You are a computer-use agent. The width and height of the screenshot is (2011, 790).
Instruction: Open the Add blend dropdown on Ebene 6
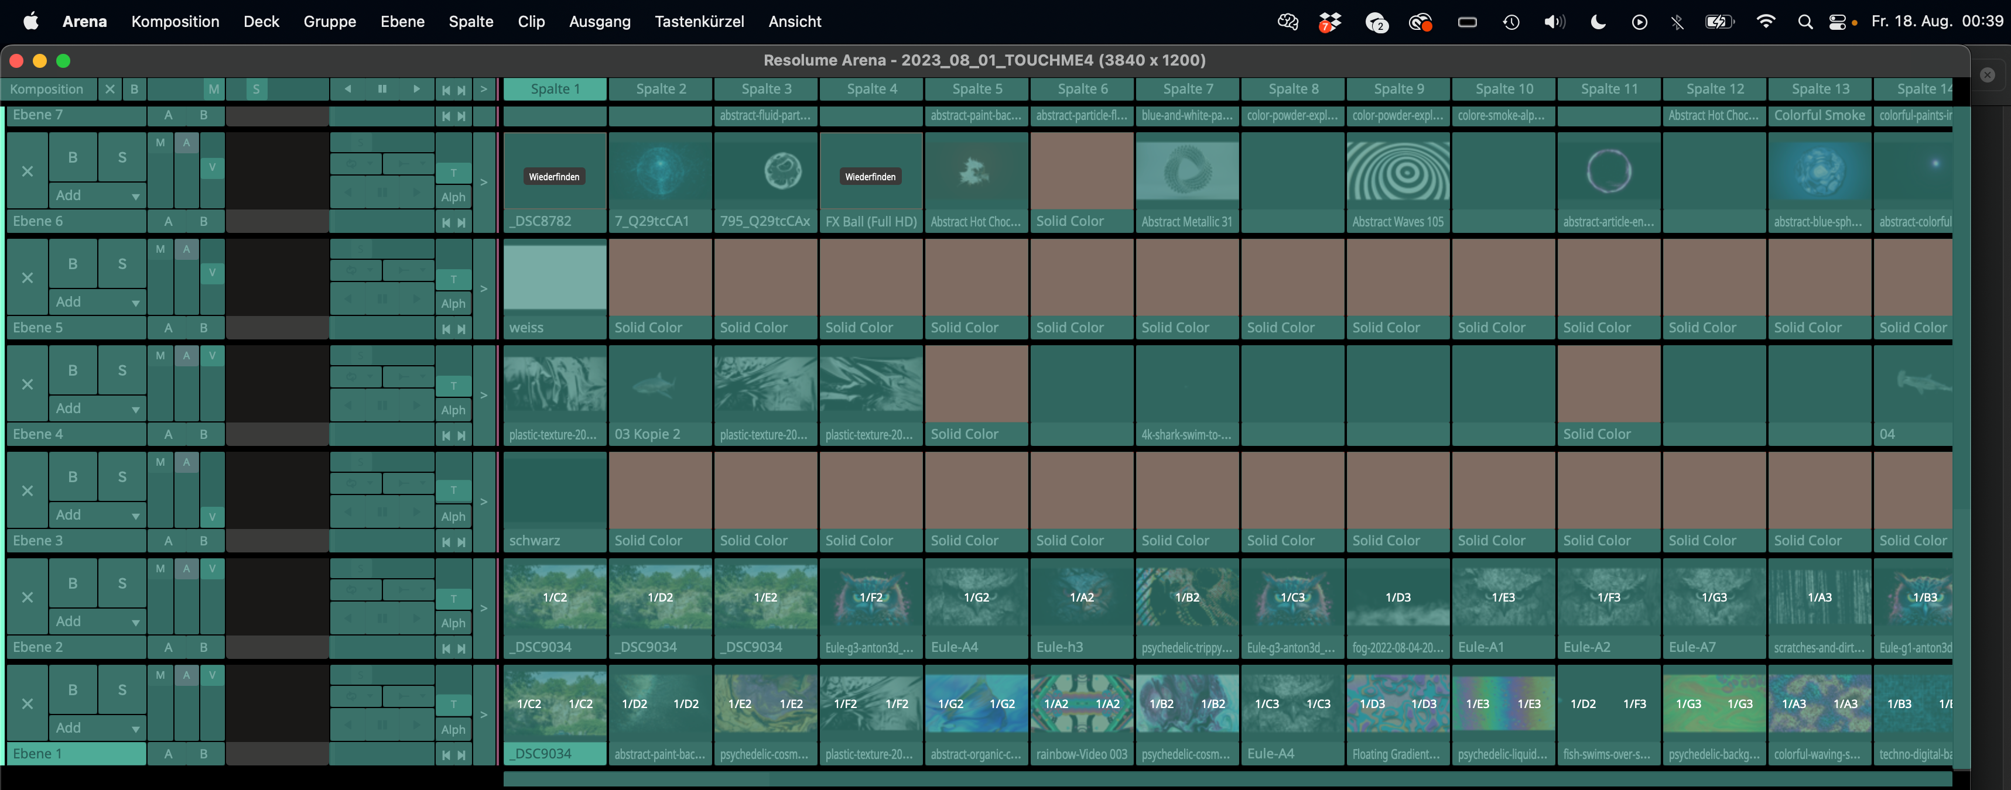[97, 195]
